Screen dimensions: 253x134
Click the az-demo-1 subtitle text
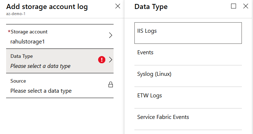[x=16, y=14]
